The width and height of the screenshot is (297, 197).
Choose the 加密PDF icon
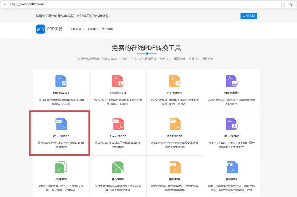[x=174, y=167]
